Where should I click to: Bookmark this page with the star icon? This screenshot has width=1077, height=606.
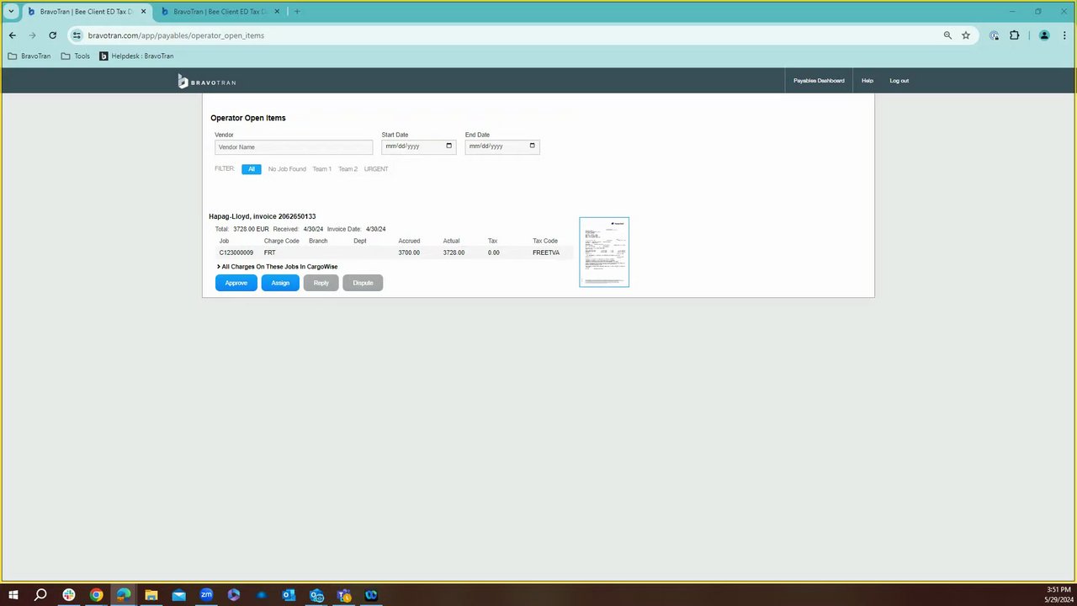click(x=966, y=35)
